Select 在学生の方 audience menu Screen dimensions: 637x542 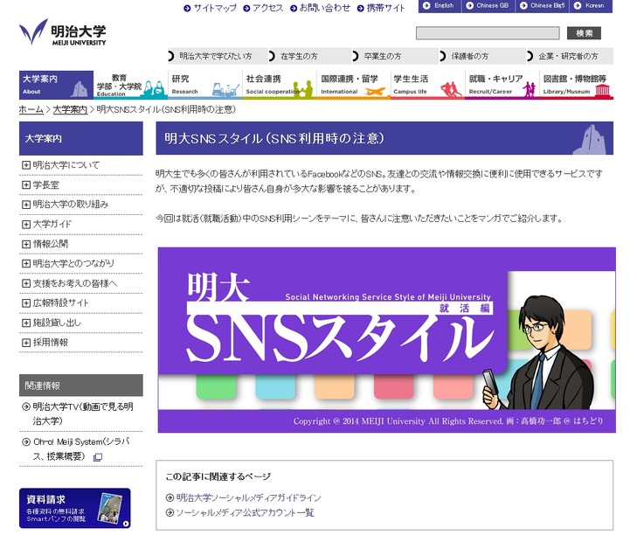tap(310, 56)
